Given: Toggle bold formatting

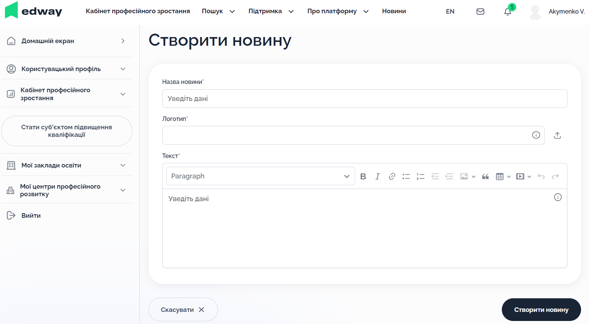Looking at the screenshot, I should pyautogui.click(x=363, y=176).
